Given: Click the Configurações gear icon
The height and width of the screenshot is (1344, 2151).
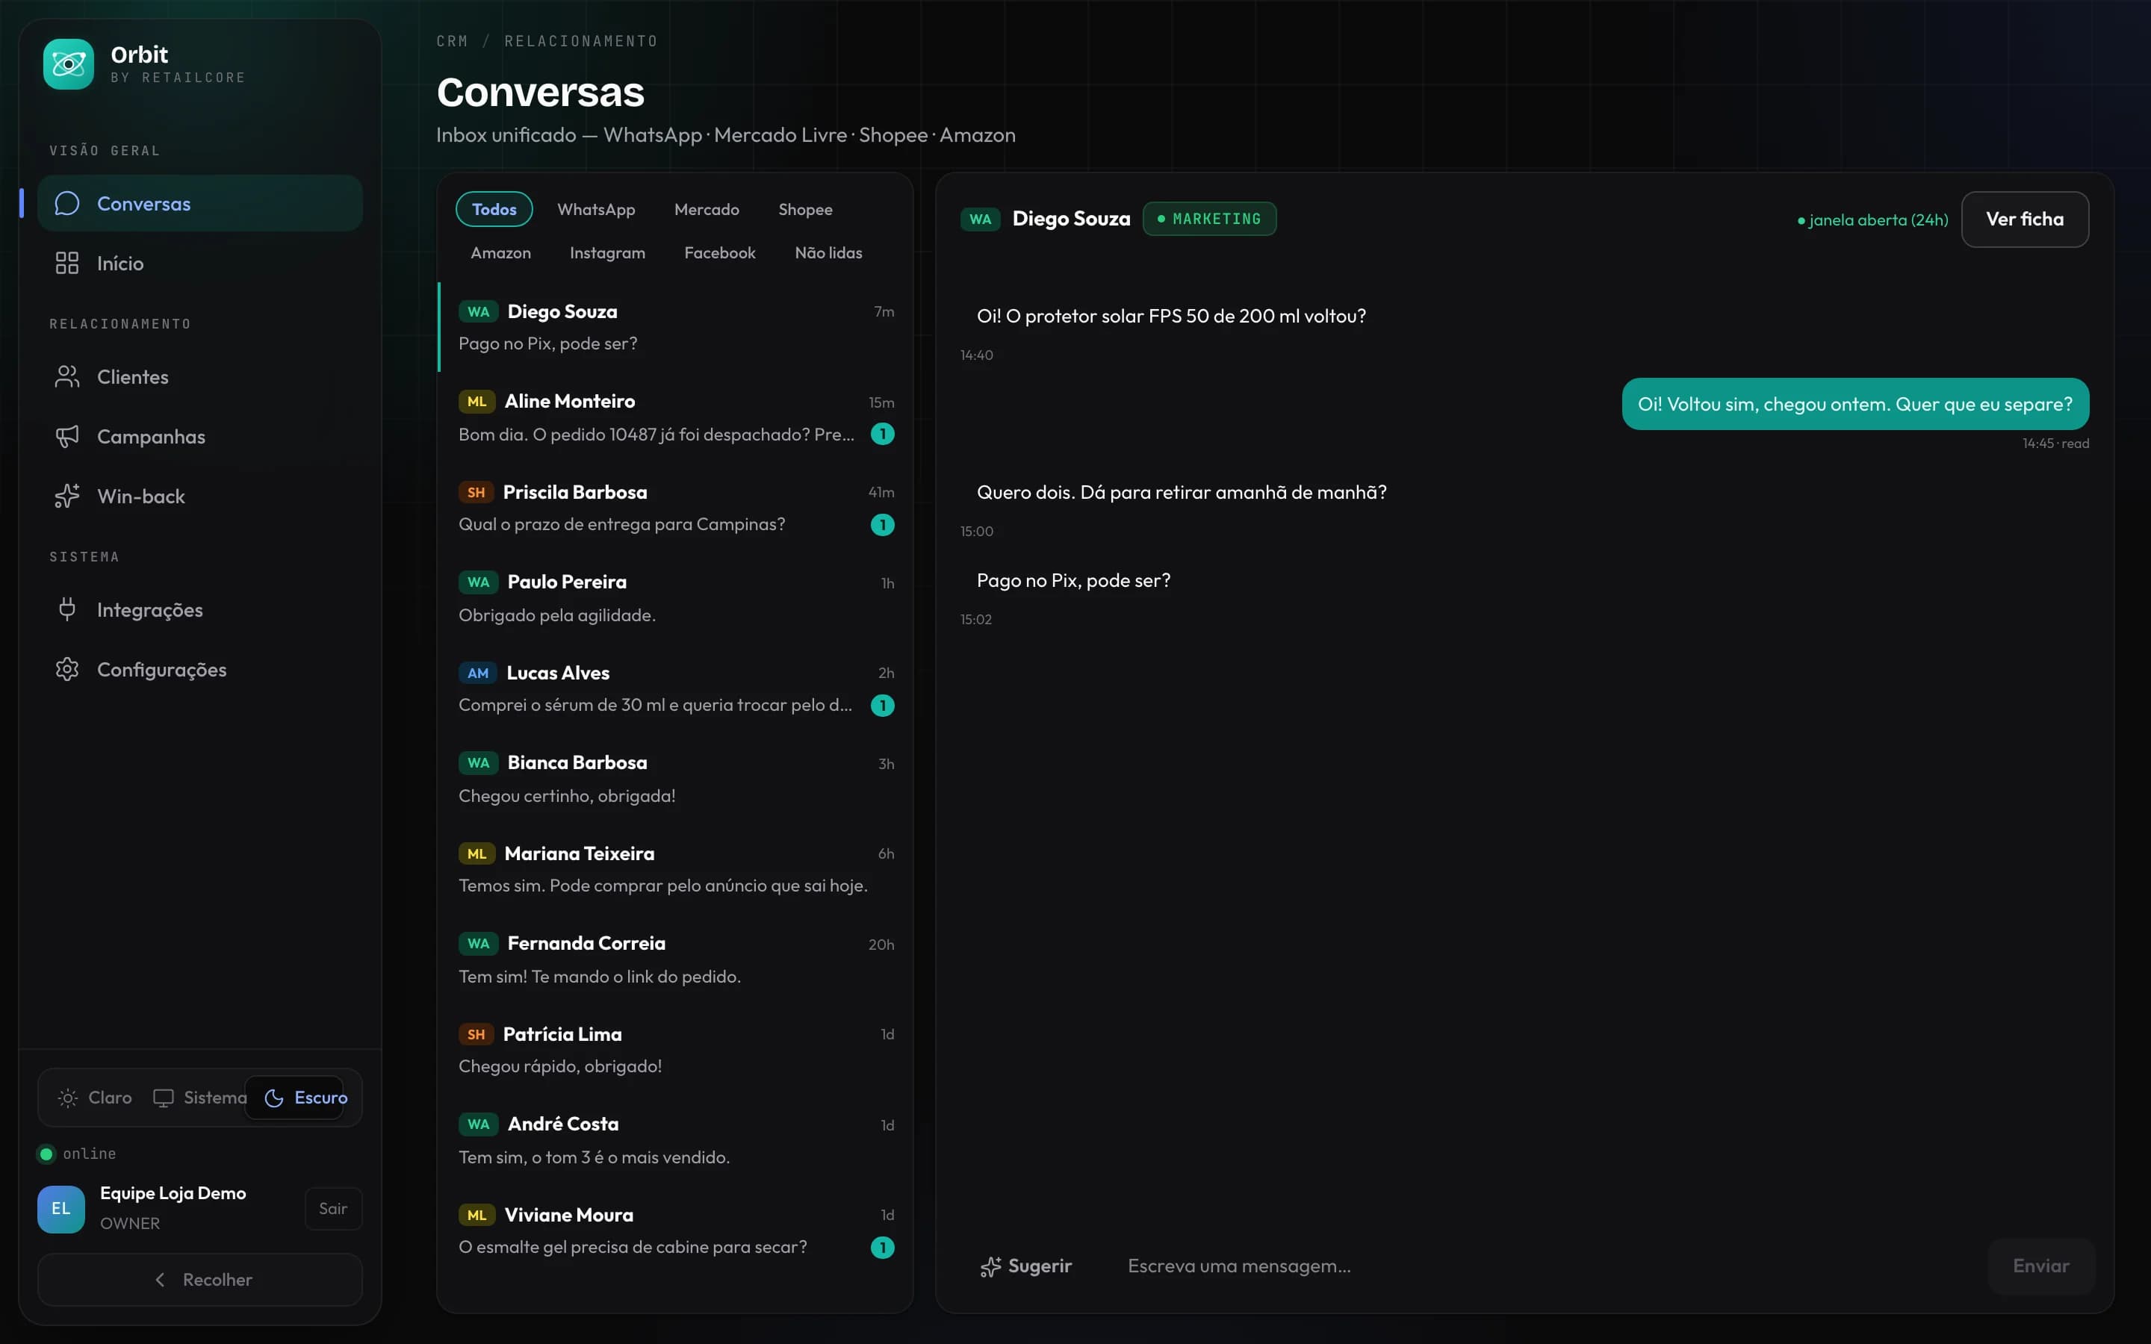Looking at the screenshot, I should 66,669.
